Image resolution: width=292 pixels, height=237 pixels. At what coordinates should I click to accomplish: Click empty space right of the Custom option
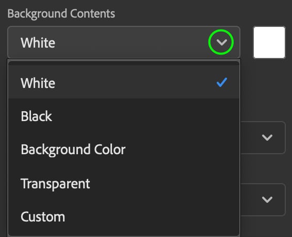(x=152, y=217)
